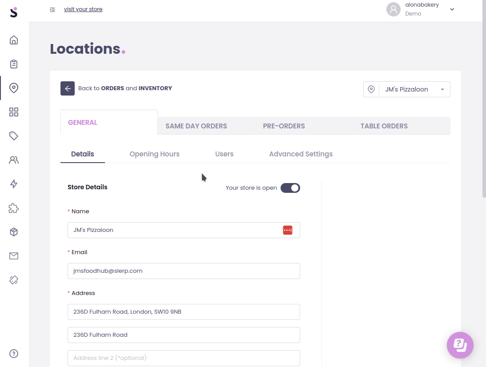Toggle the 'Your store is open' switch

290,188
